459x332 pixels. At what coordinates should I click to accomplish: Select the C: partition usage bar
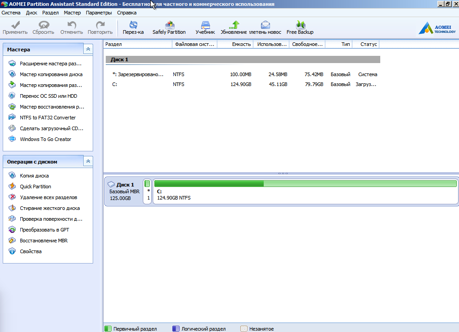coord(305,184)
